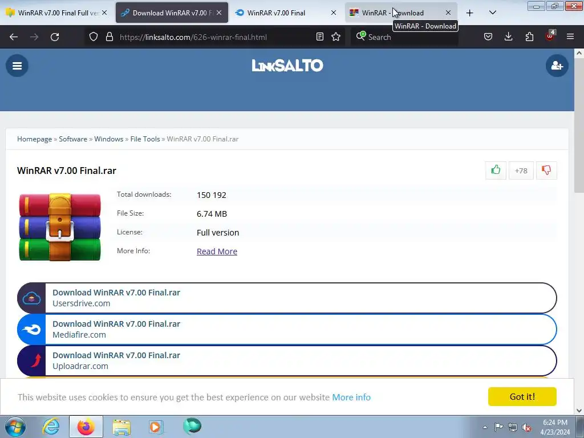This screenshot has width=584, height=438.
Task: Toggle reader view icon
Action: click(x=319, y=37)
